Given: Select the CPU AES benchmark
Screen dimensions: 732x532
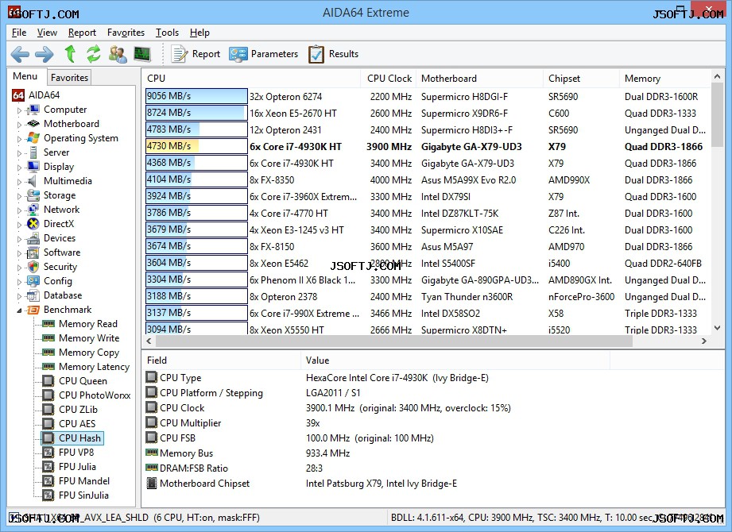Looking at the screenshot, I should 77,424.
